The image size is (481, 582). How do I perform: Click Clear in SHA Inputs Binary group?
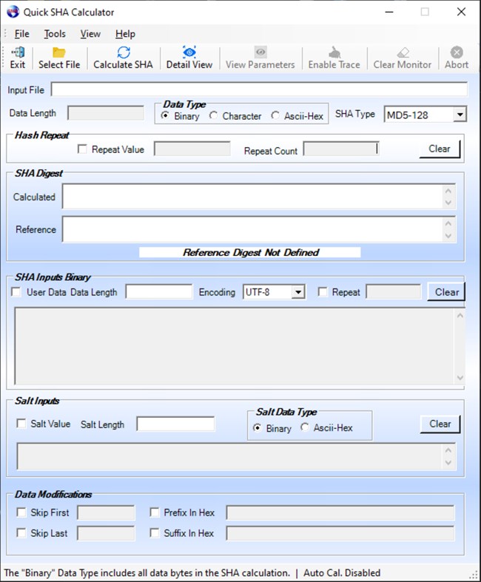(446, 292)
